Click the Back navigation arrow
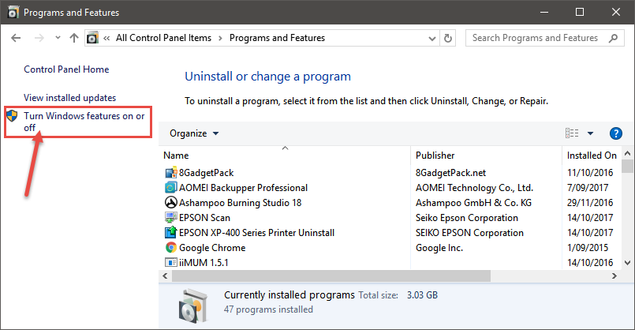The height and width of the screenshot is (330, 635). [x=16, y=38]
